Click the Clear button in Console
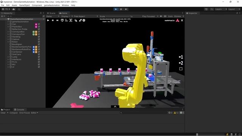 click(3, 113)
